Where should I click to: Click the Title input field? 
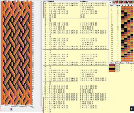123,2
